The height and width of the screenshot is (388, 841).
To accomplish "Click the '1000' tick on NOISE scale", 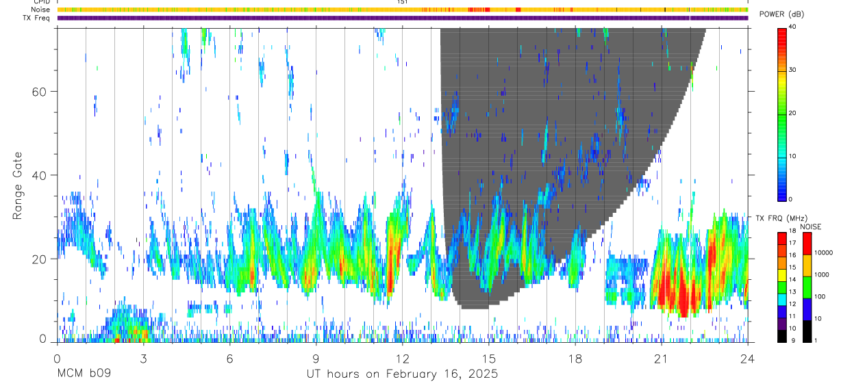I will pyautogui.click(x=821, y=275).
